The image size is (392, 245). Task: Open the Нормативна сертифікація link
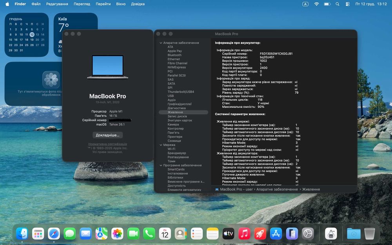tap(107, 144)
